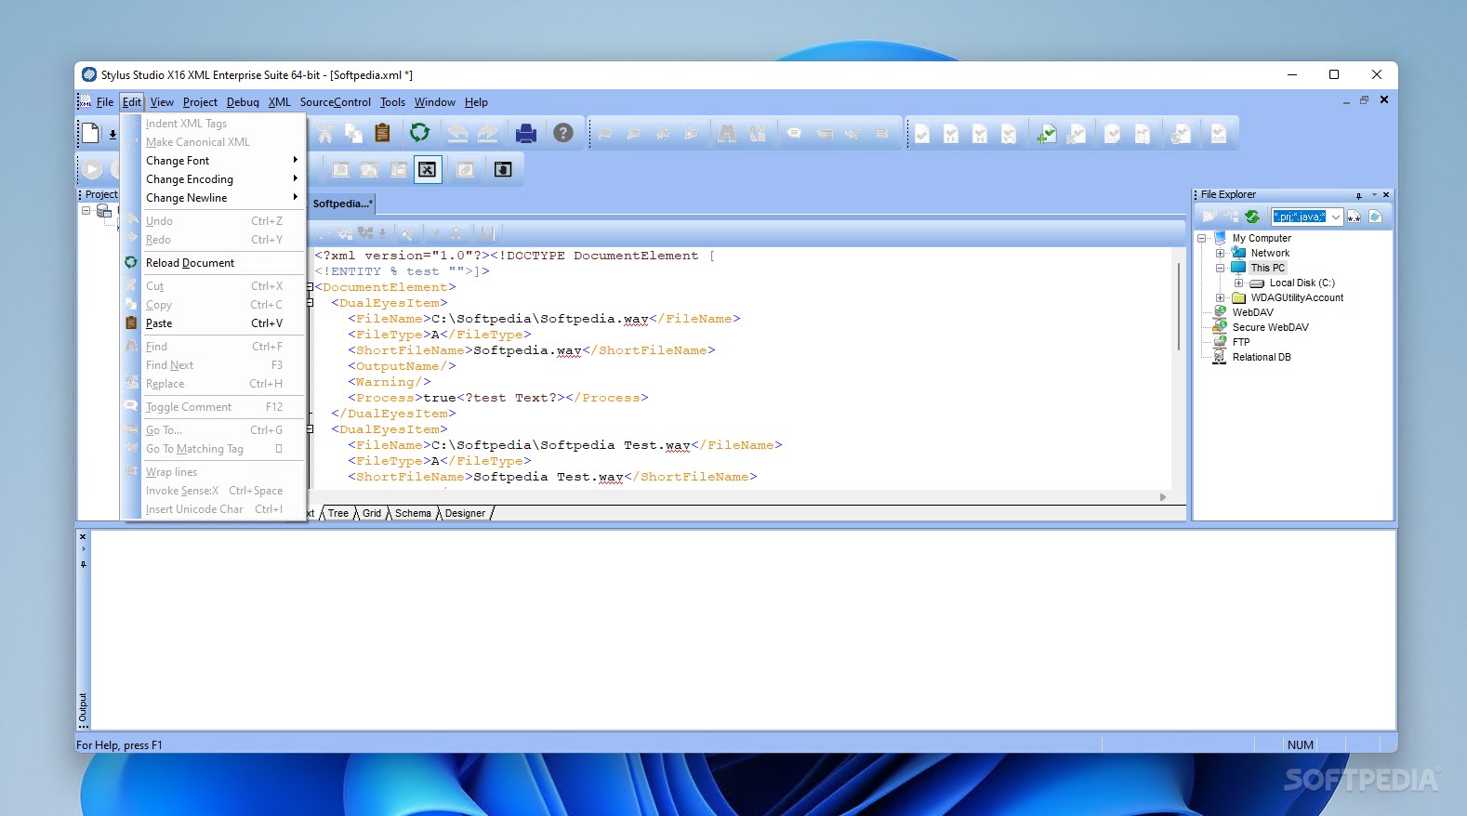Click the last page icon in File Explorer toolbar

click(1376, 217)
